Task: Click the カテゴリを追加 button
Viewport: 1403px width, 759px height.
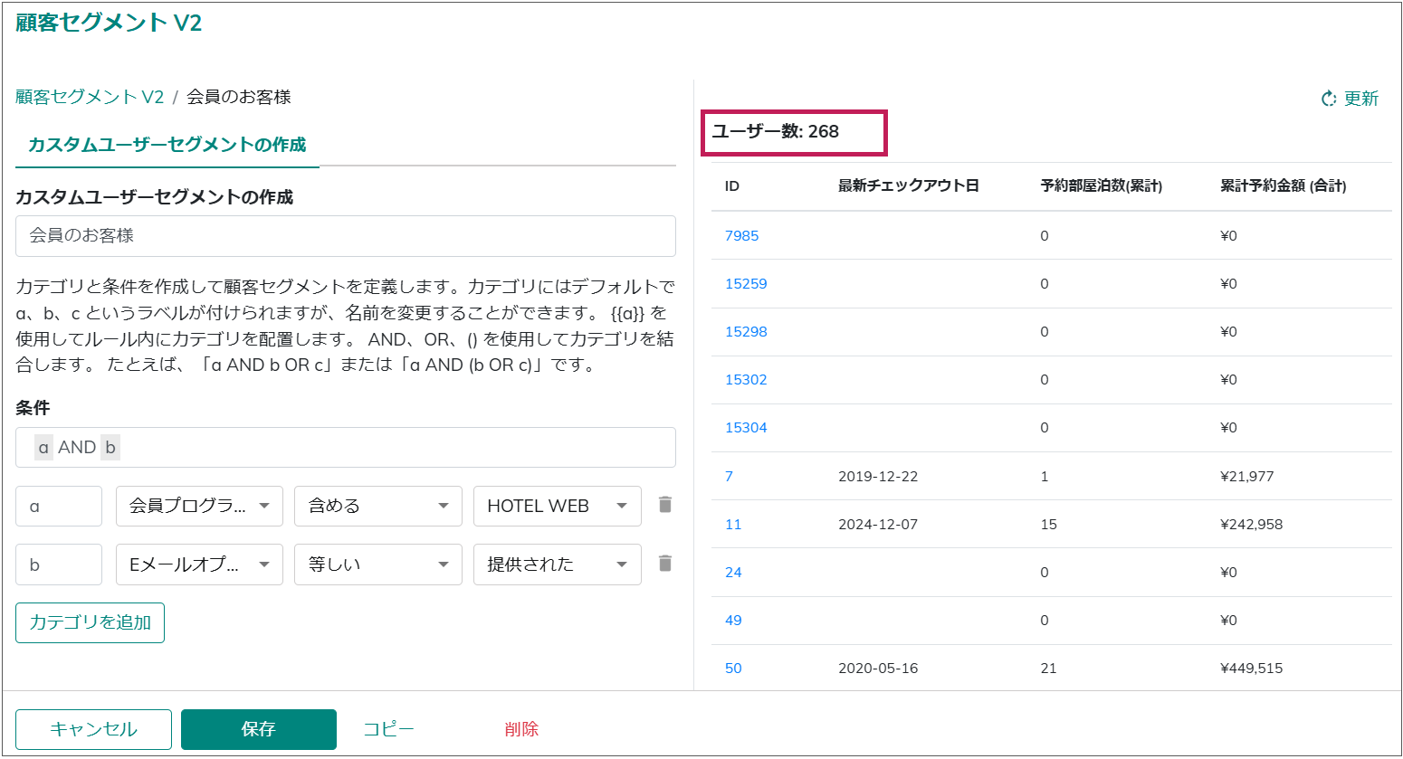Action: [90, 622]
